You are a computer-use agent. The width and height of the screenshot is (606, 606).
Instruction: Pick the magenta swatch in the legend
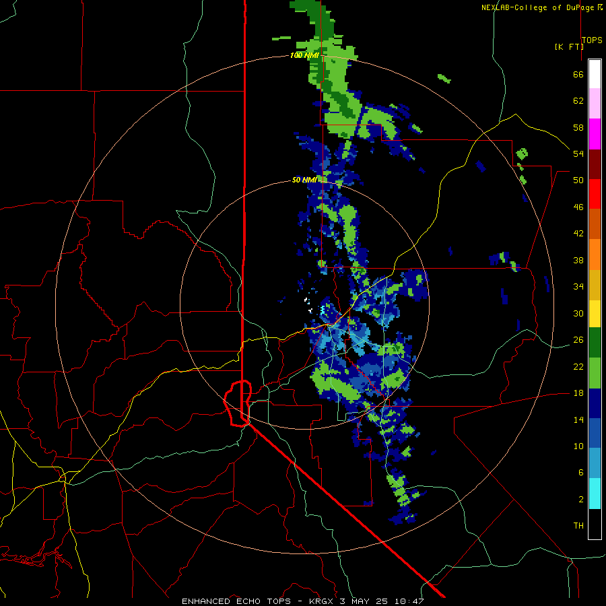coord(595,134)
